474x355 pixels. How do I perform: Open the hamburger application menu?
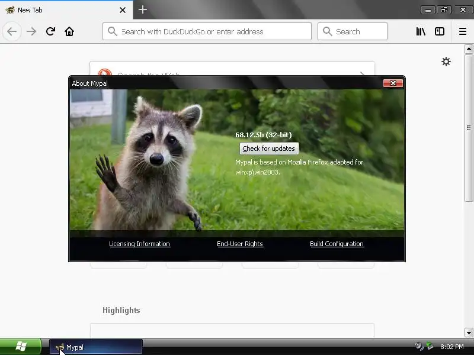coord(463,31)
